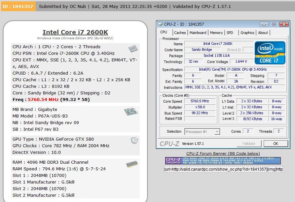Click the Level 3 cache value 8192 KBytes

[252, 119]
